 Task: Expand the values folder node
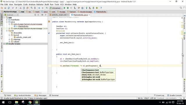[x=9, y=42]
